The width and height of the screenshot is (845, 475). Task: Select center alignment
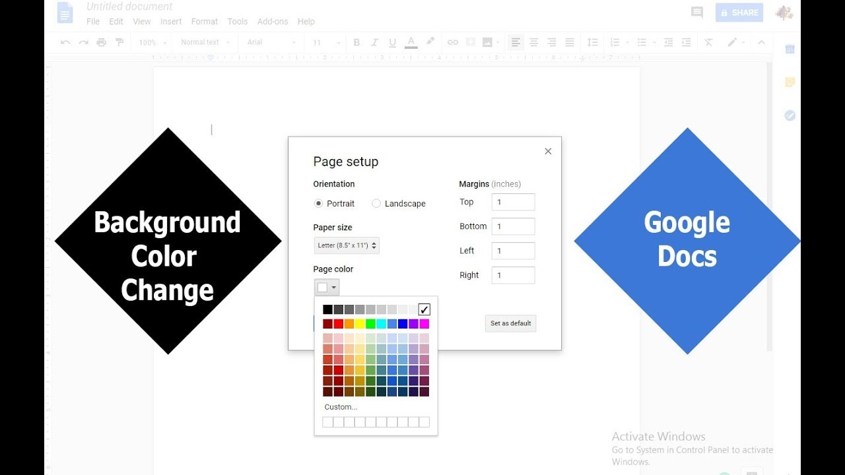[533, 42]
